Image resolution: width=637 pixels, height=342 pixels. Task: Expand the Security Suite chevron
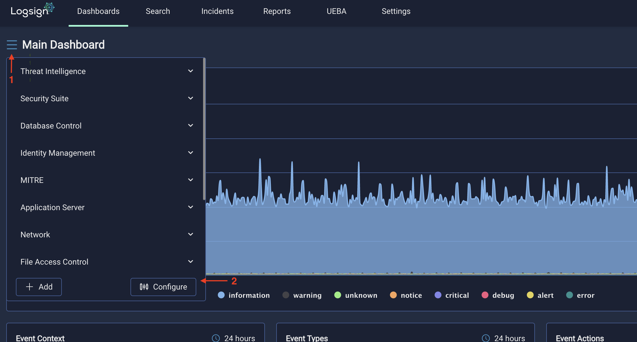point(191,98)
